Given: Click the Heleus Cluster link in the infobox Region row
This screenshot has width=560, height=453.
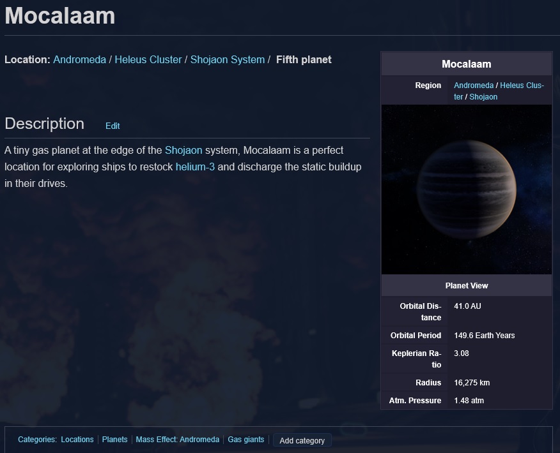Looking at the screenshot, I should (x=499, y=91).
